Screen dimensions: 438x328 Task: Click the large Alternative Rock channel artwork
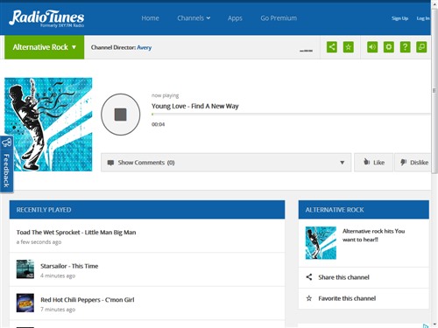point(48,124)
